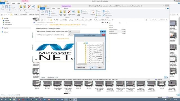Image resolution: width=180 pixels, height=101 pixels.
Task: Click Move to icon in back OBS Explorer ribbon
Action: tap(21, 8)
